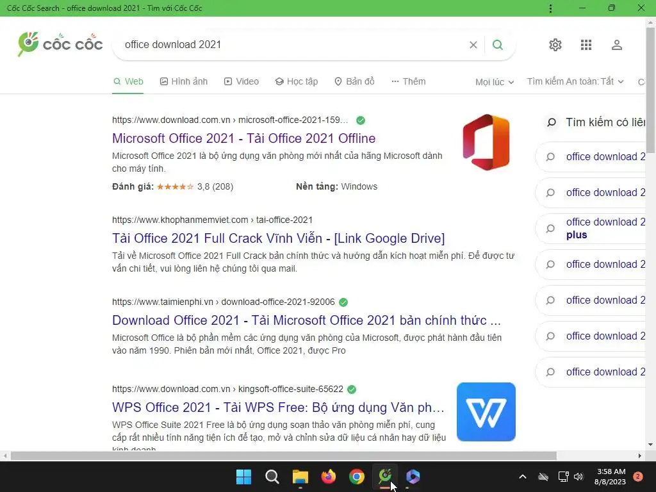Screen dimensions: 656x492
Task: Clear the search box with the X icon
Action: [x=473, y=45]
